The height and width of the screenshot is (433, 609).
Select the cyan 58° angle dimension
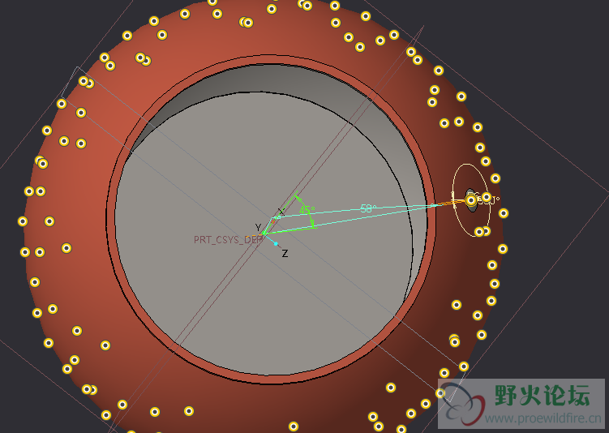(x=368, y=208)
